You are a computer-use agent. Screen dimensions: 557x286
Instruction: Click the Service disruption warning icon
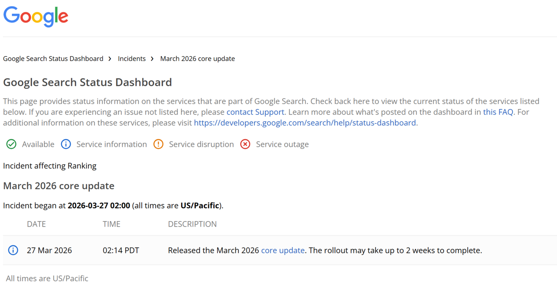(158, 144)
